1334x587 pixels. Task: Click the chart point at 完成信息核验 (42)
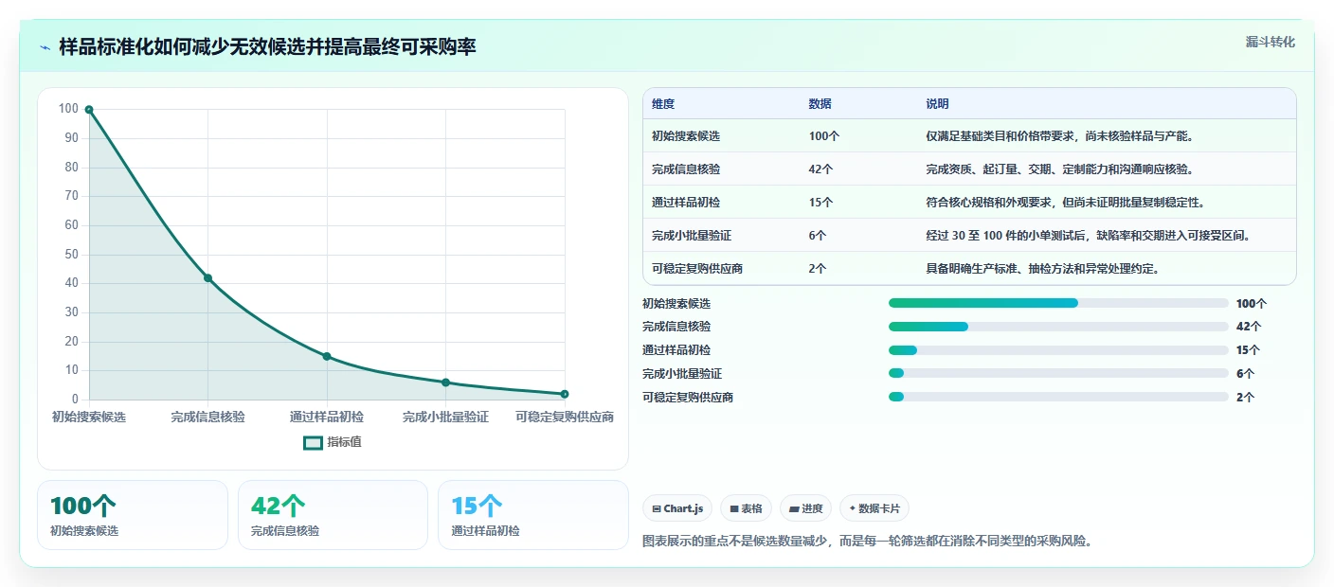(x=207, y=278)
